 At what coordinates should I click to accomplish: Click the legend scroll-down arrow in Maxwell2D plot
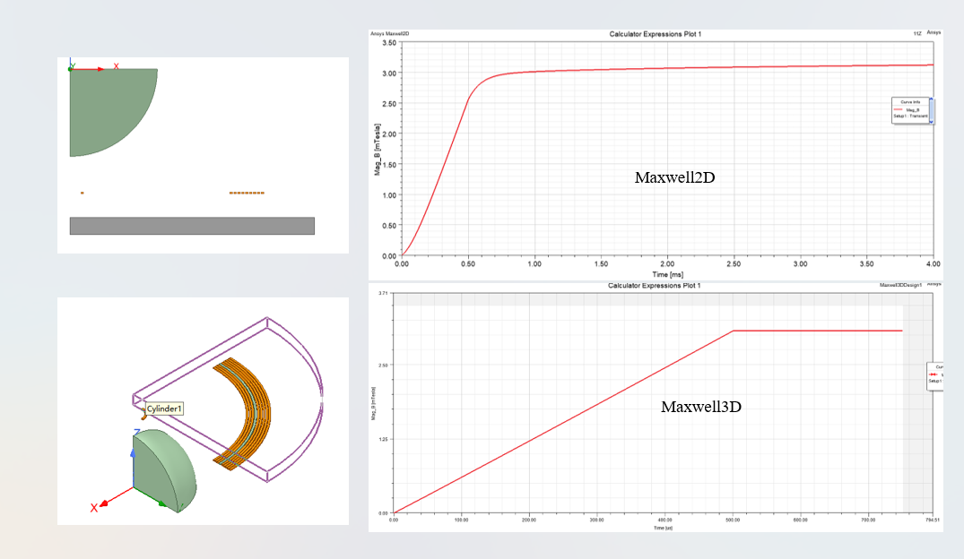931,122
